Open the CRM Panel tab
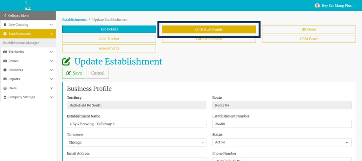This screenshot has height=161, width=362. pos(308,39)
